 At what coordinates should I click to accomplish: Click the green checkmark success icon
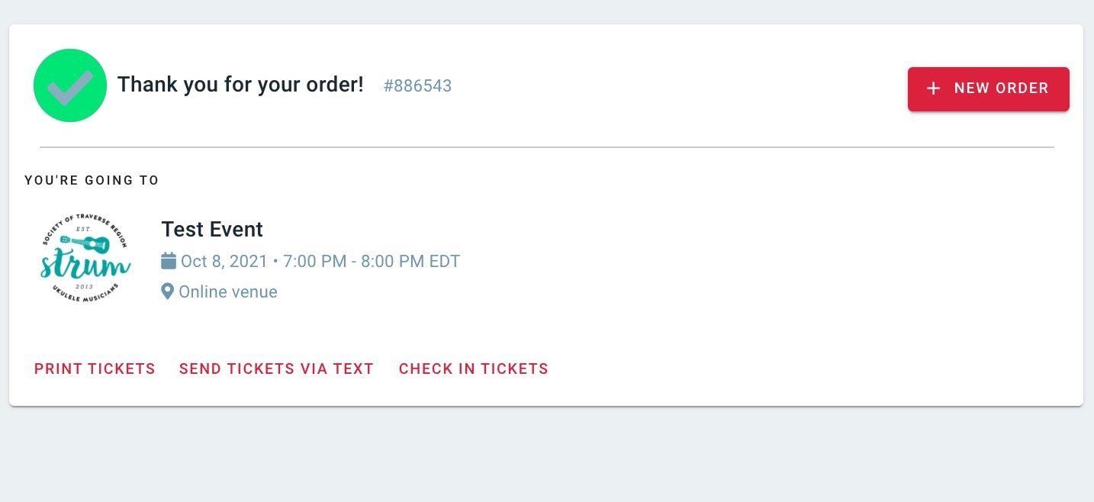(x=70, y=85)
